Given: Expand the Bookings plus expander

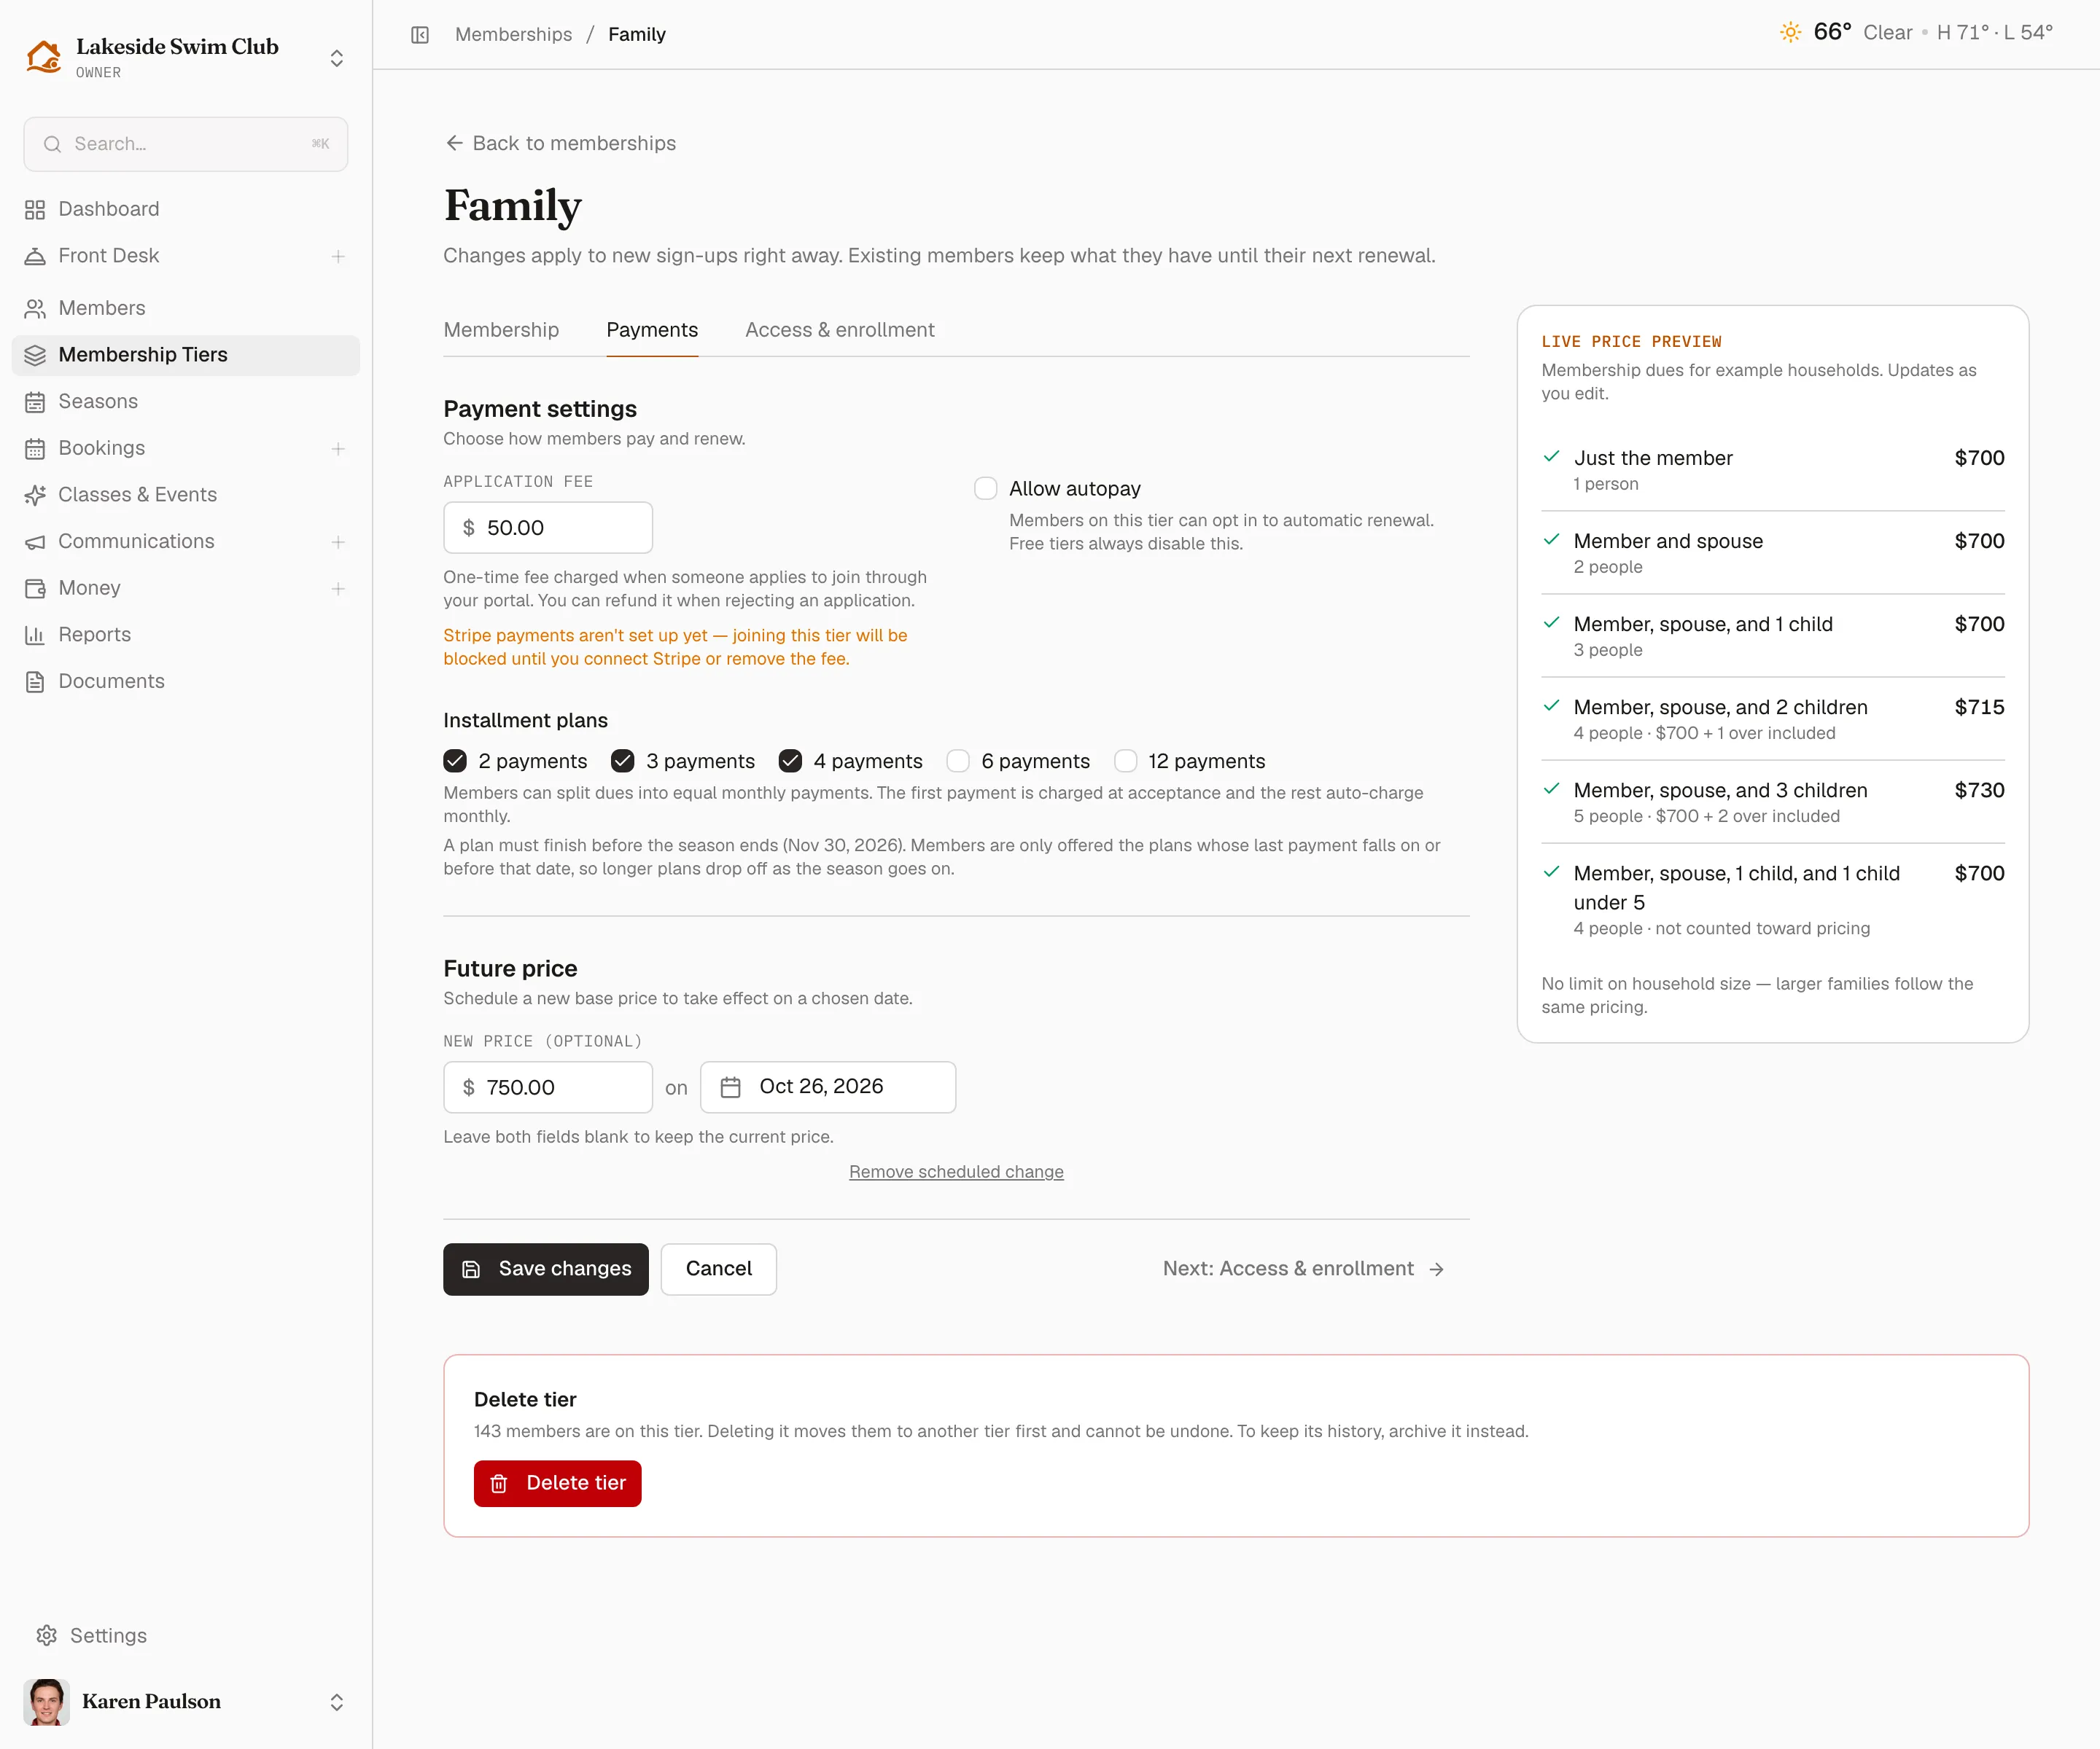Looking at the screenshot, I should click(338, 450).
